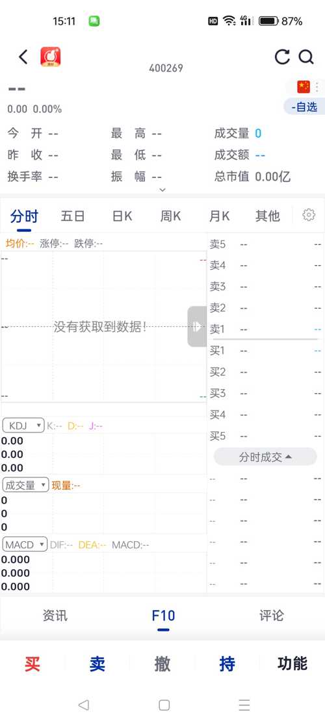Tap the back arrow icon

tap(23, 57)
